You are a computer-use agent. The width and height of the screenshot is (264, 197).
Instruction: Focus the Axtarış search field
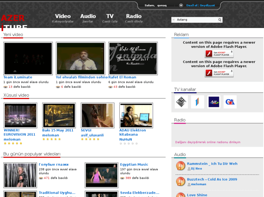coord(196,20)
